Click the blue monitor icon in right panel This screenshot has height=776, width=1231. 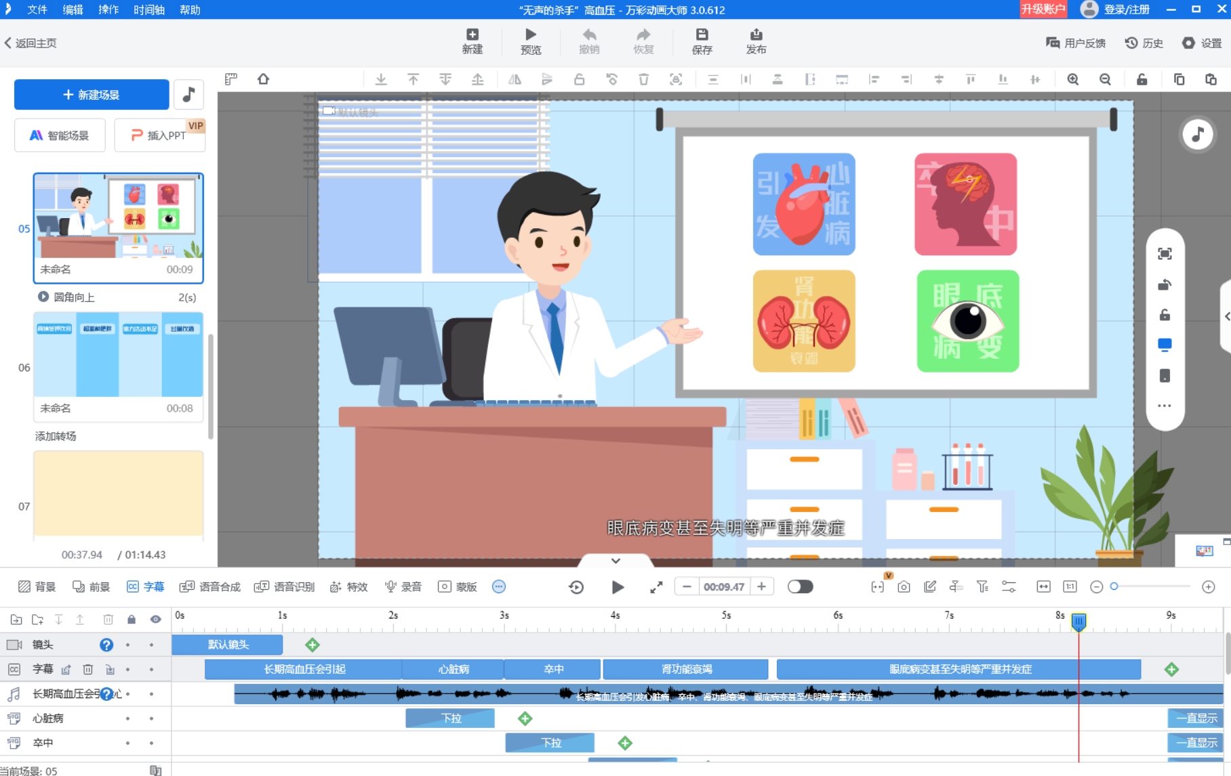(x=1165, y=345)
